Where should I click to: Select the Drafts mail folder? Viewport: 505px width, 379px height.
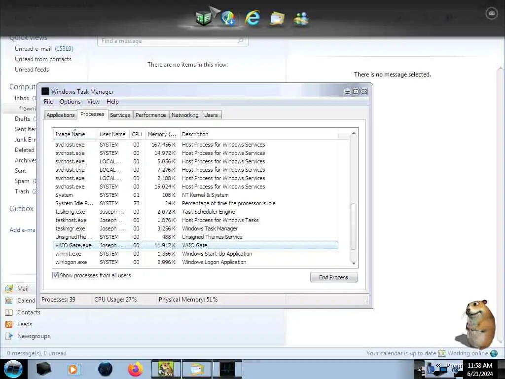pos(22,119)
